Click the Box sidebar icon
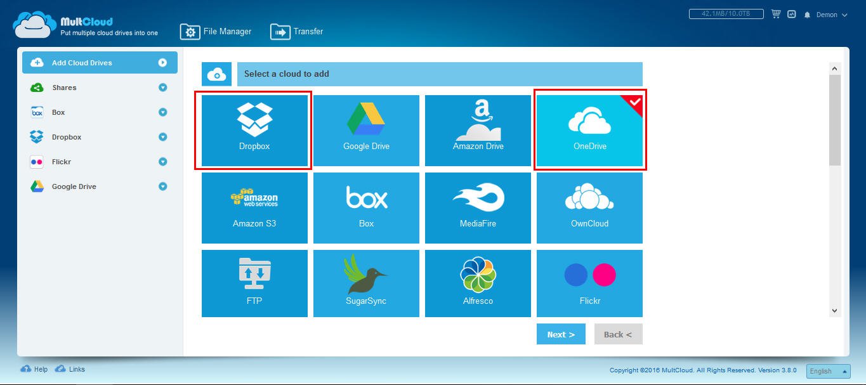The width and height of the screenshot is (866, 385). 37,112
